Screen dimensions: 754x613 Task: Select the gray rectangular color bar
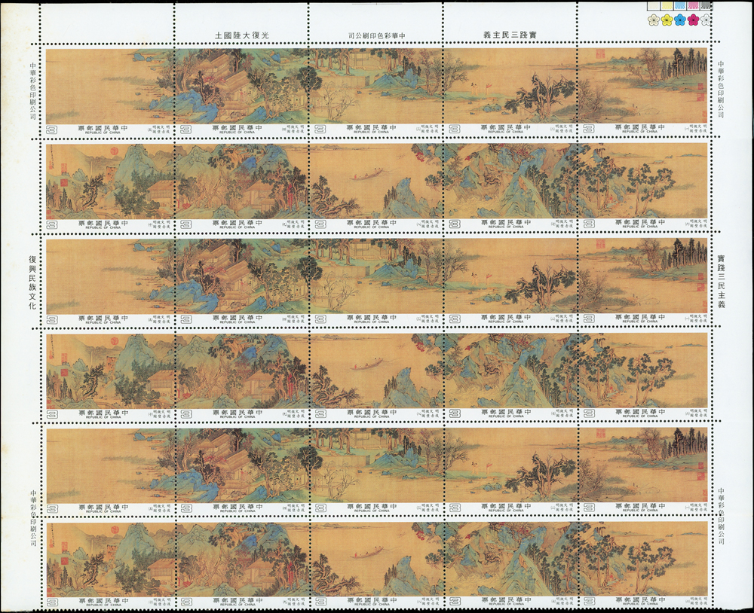[706, 5]
